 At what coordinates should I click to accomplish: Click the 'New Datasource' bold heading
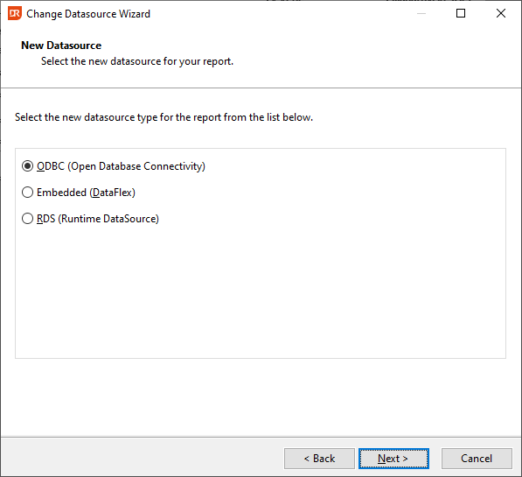61,46
